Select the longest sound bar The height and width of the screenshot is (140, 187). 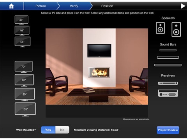(168, 65)
